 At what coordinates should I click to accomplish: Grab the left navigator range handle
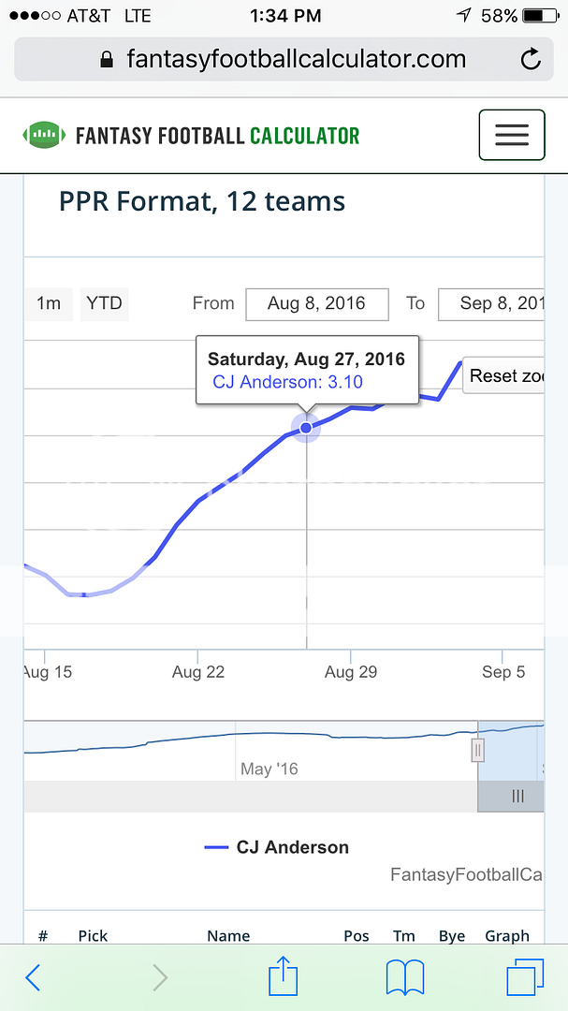pos(477,750)
